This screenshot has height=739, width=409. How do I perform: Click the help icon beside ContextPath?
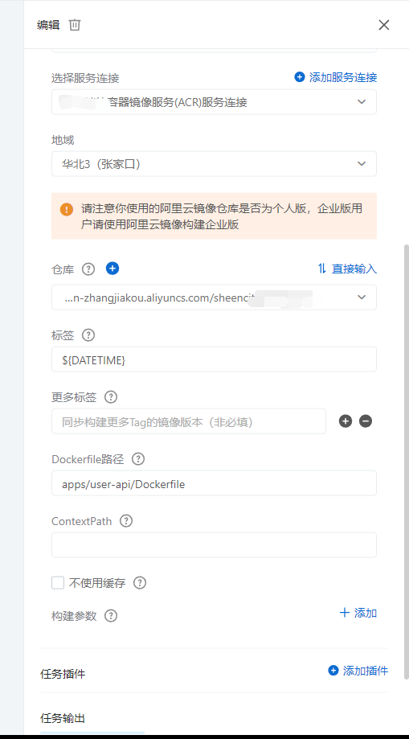[126, 521]
